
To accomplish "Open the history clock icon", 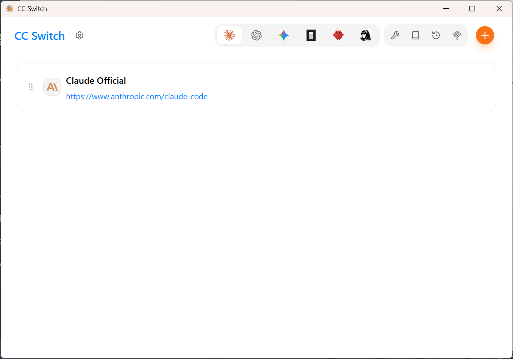I will [x=436, y=35].
